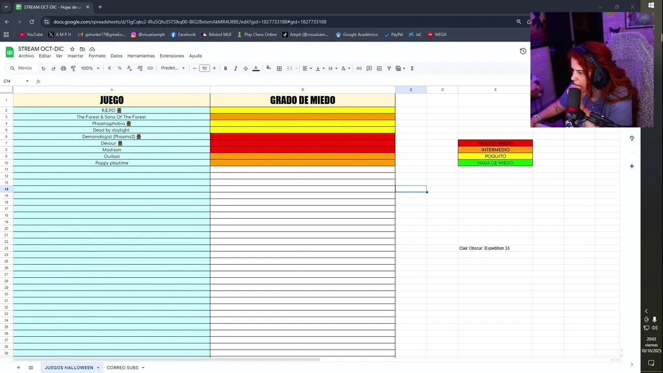Increase decimal places button
The image size is (663, 373).
click(x=140, y=68)
